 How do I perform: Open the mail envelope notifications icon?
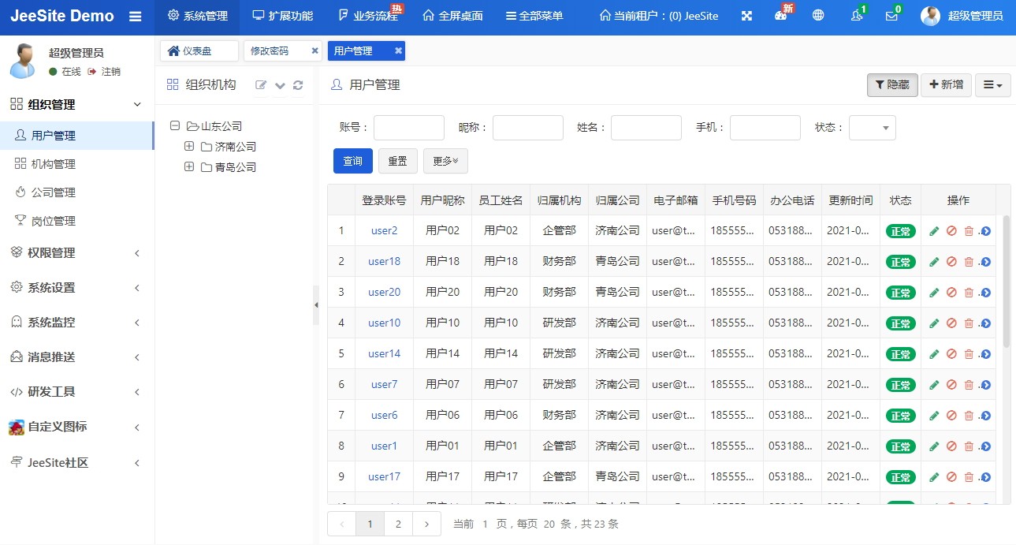891,16
